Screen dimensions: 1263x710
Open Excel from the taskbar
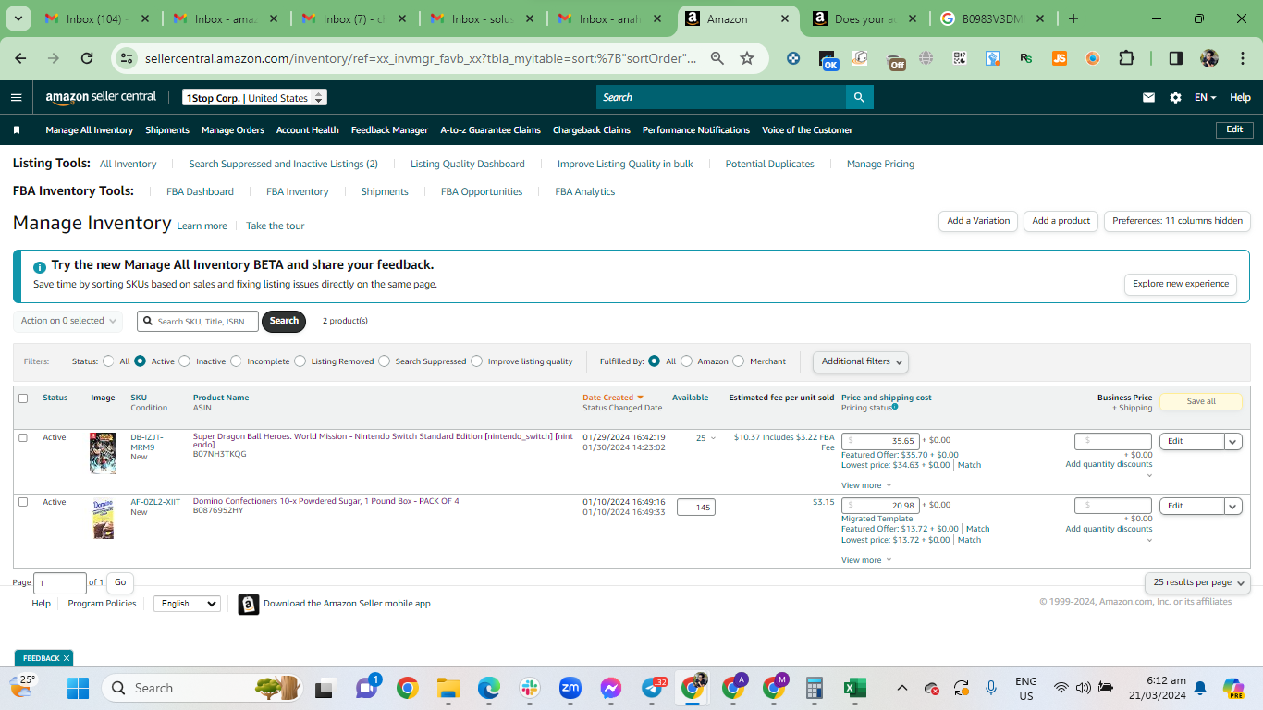tap(854, 688)
